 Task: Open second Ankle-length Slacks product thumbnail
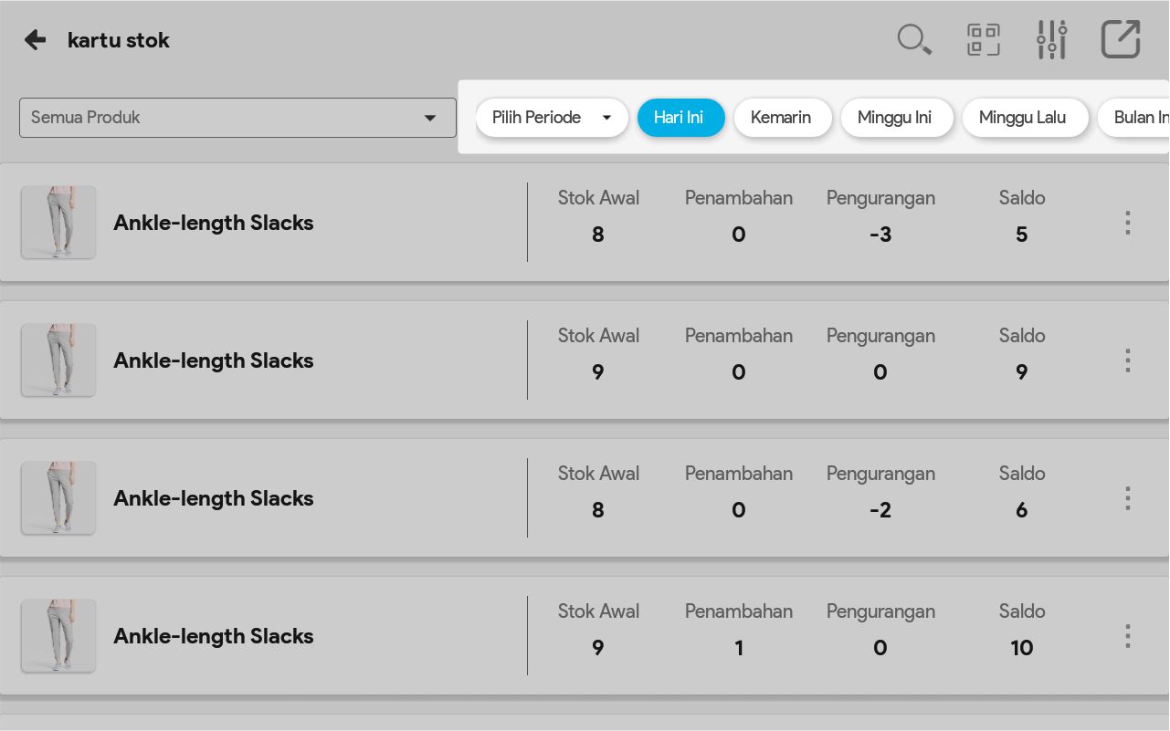pos(58,360)
